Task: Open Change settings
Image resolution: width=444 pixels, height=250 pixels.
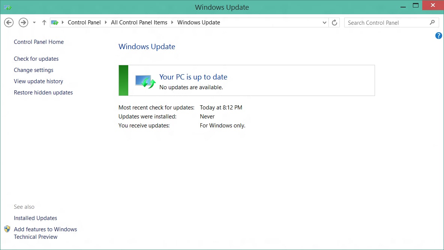Action: click(33, 70)
